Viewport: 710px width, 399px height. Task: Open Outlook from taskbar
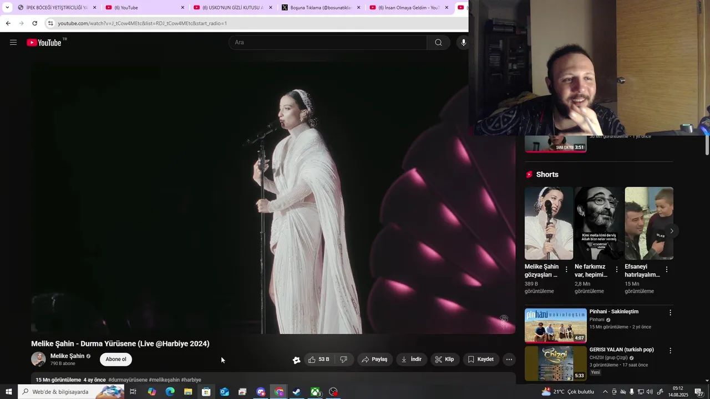(x=224, y=392)
